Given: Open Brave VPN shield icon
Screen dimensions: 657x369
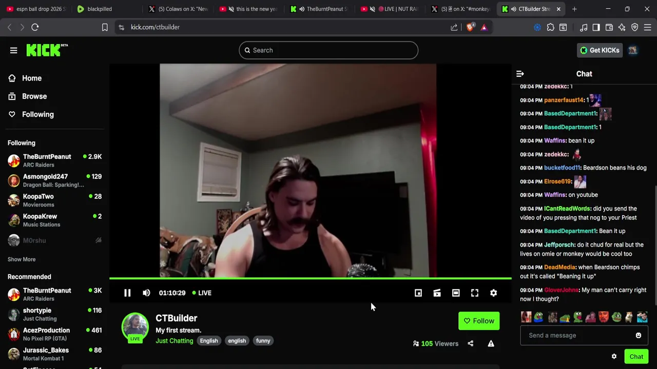Looking at the screenshot, I should 635,27.
